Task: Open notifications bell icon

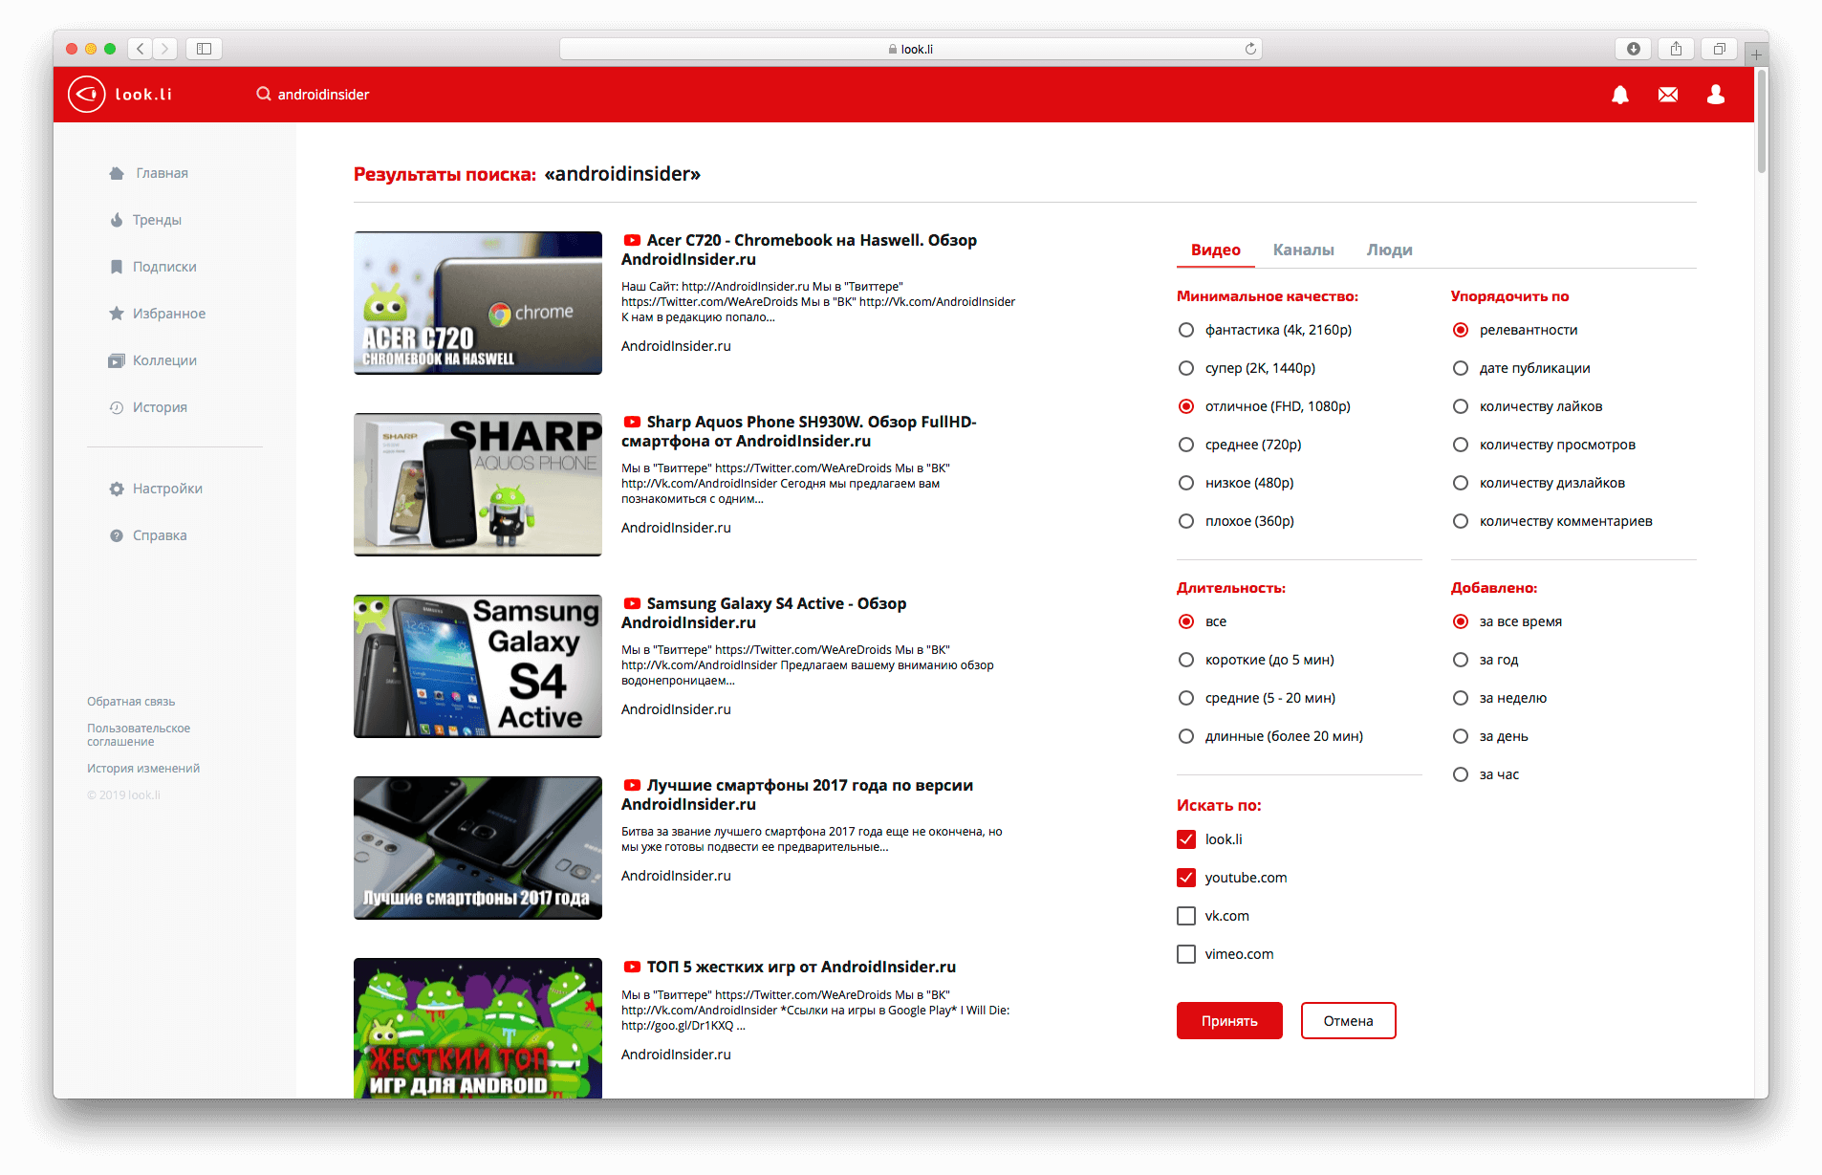Action: (x=1620, y=94)
